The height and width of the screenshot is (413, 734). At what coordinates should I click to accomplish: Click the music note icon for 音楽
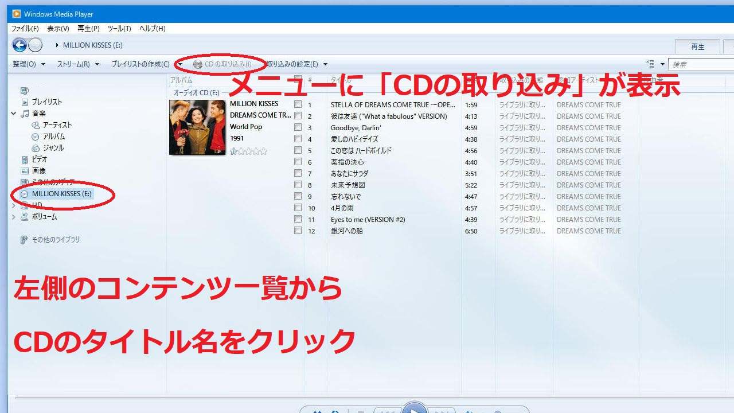pyautogui.click(x=25, y=114)
